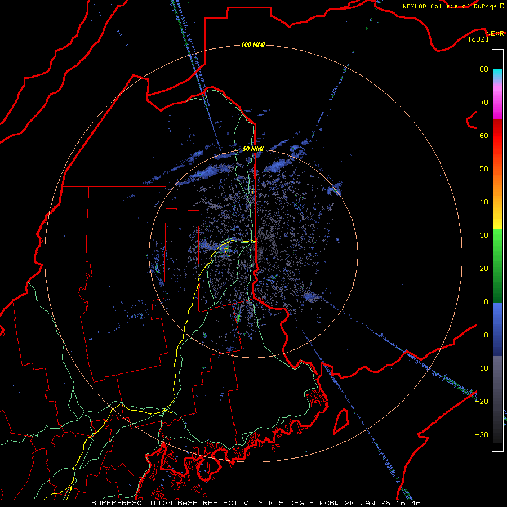Click the 60 value on the dBZ scale
This screenshot has width=507, height=507.
484,135
